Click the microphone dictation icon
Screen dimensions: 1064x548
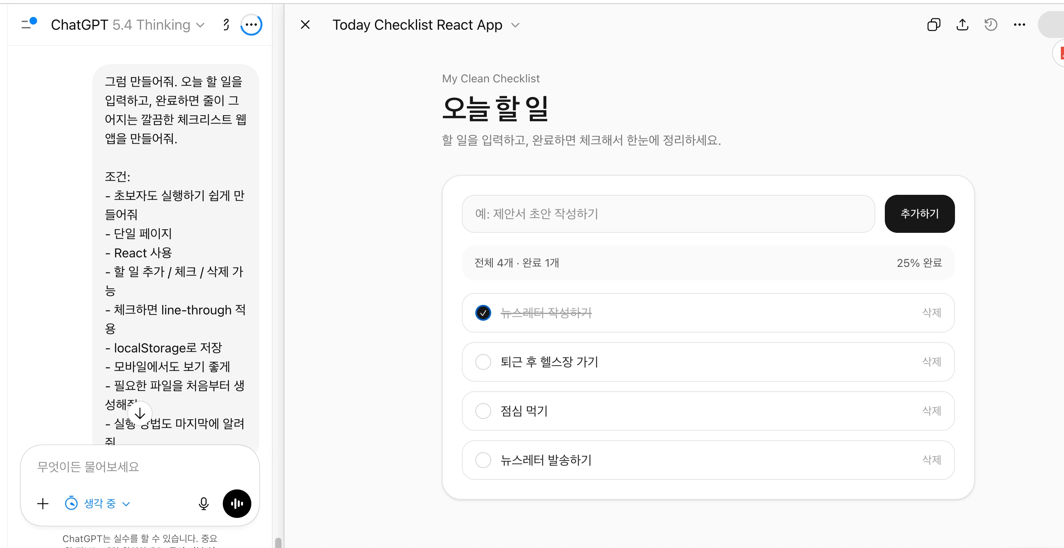tap(204, 503)
